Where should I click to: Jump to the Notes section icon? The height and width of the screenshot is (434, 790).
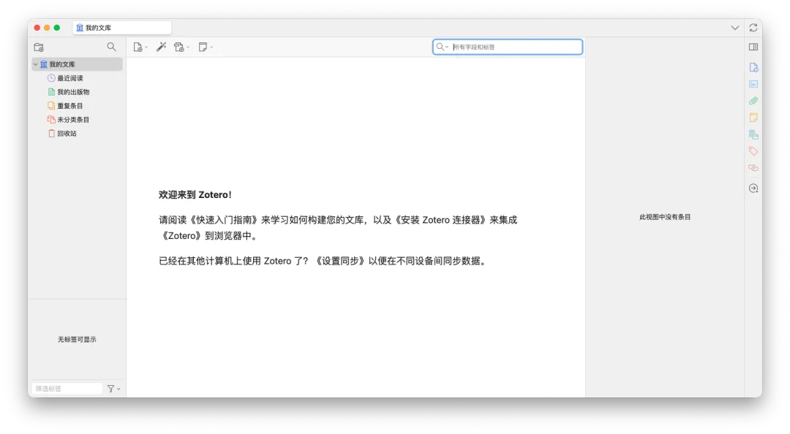pos(753,118)
